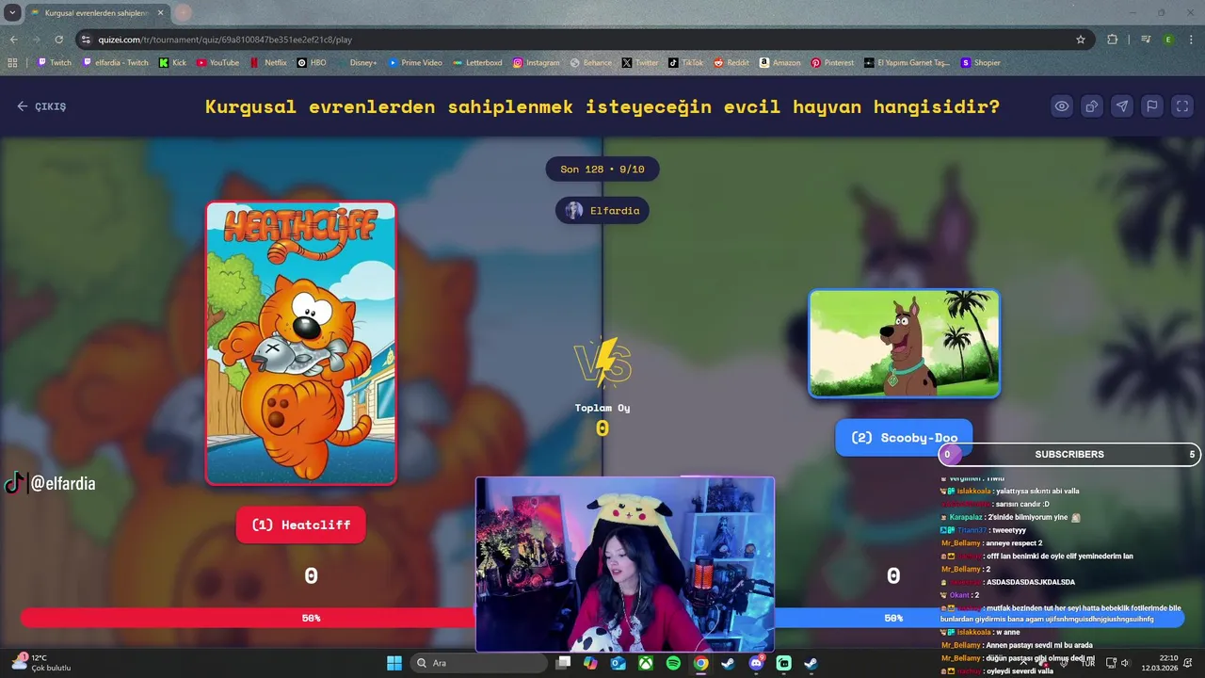Open the YouTube bookmark
Image resolution: width=1205 pixels, height=678 pixels.
point(217,63)
